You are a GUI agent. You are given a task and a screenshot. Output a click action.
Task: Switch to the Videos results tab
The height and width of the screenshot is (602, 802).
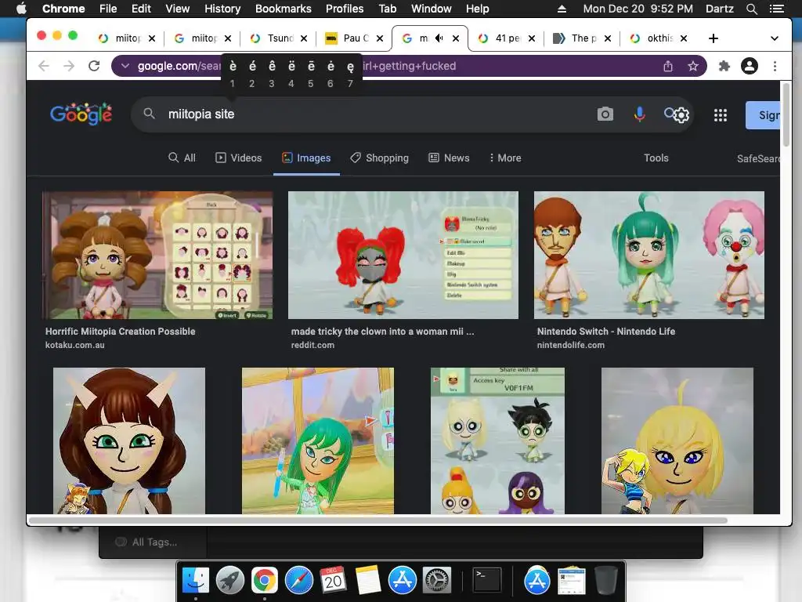pos(238,158)
